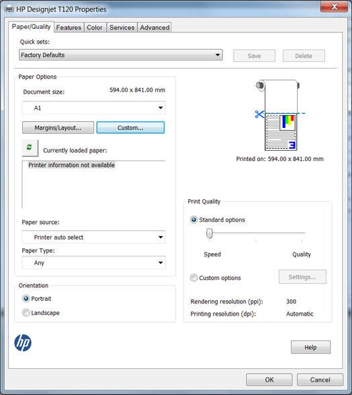Click the blue scissors cut icon
352x395 pixels.
coord(259,114)
